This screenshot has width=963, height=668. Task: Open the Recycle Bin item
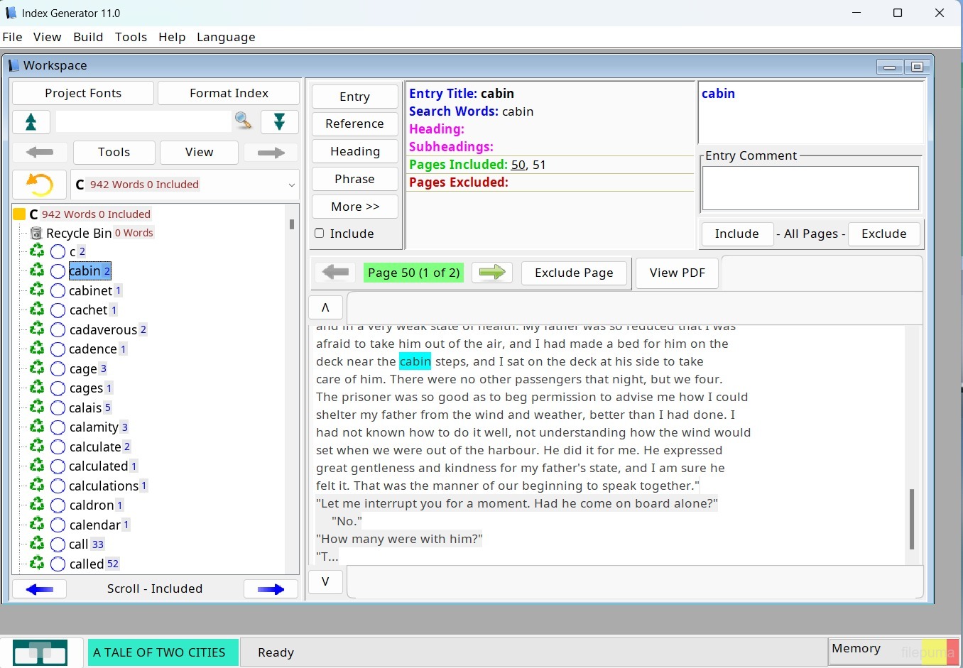pyautogui.click(x=78, y=233)
